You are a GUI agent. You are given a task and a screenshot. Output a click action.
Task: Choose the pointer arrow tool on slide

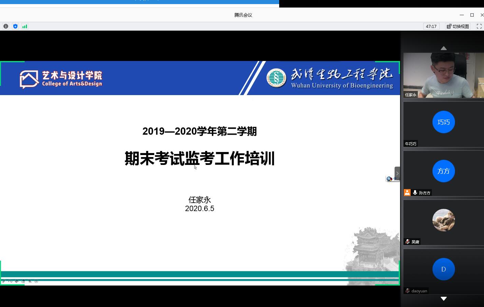30,281
